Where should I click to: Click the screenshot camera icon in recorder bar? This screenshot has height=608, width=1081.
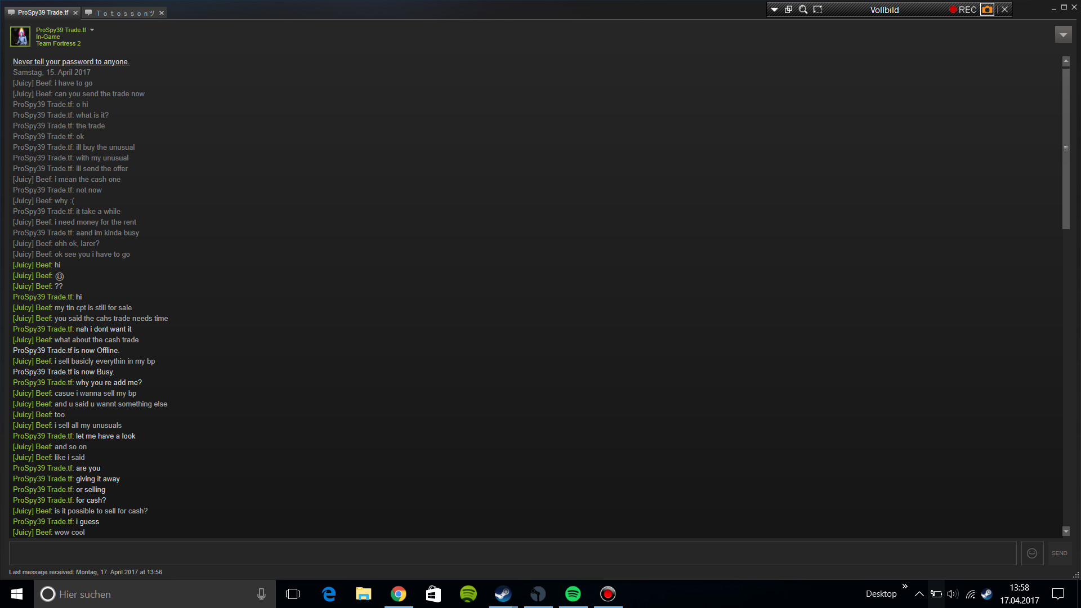click(x=987, y=10)
